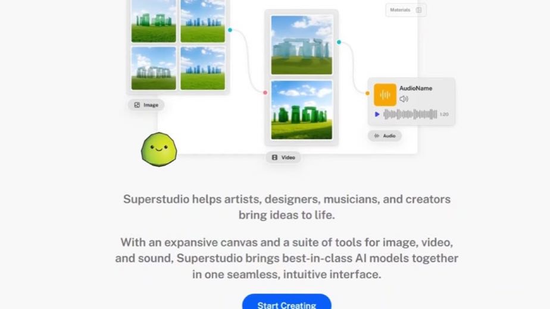Image resolution: width=550 pixels, height=309 pixels.
Task: Click the speaker volume icon under AudioName
Action: 404,99
